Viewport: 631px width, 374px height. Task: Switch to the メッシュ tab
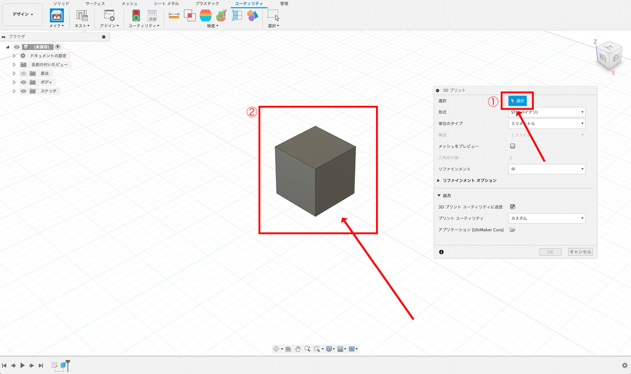[x=129, y=3]
